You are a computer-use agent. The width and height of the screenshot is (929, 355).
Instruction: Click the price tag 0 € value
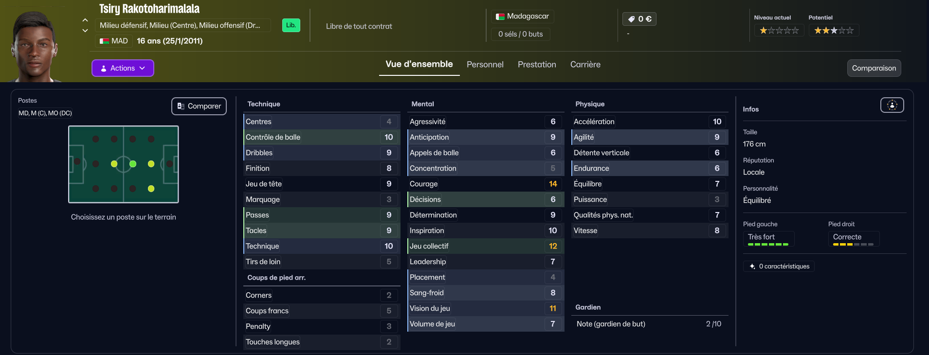pos(639,19)
